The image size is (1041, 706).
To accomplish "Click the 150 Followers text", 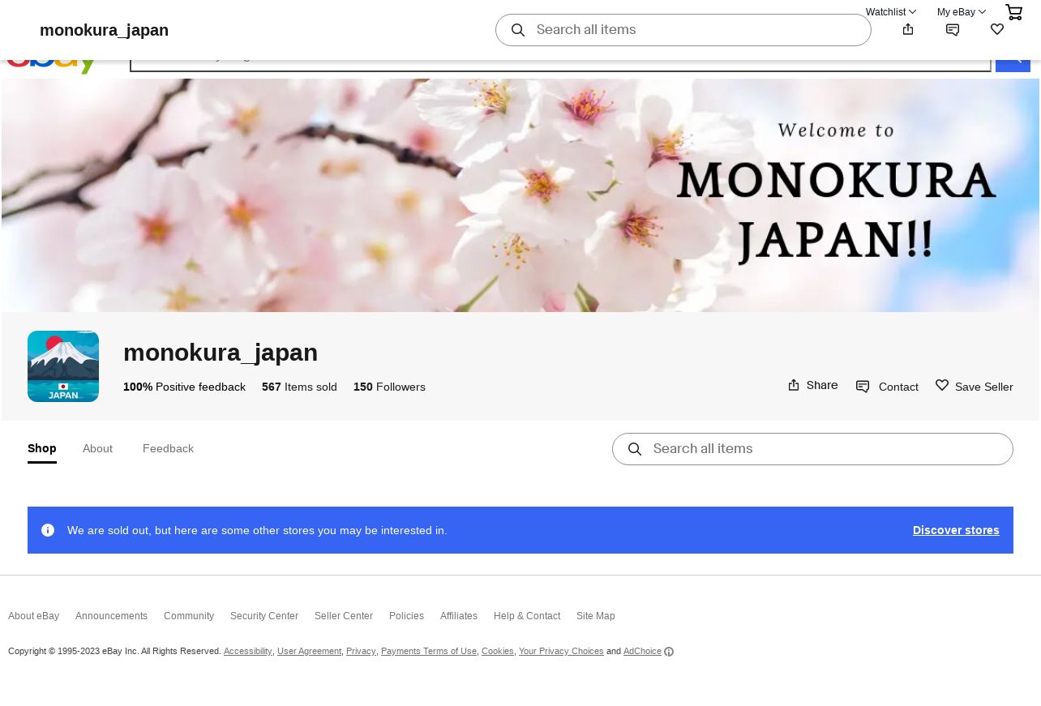I will [389, 387].
